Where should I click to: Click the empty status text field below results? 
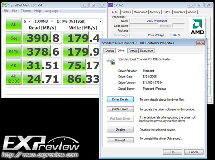[52, 90]
